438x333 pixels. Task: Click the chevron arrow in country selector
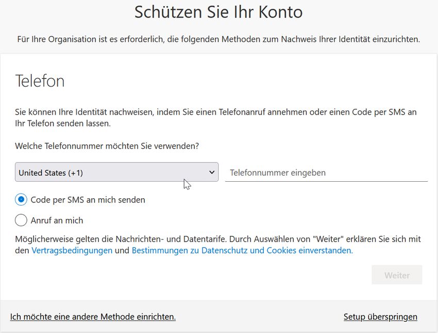211,172
